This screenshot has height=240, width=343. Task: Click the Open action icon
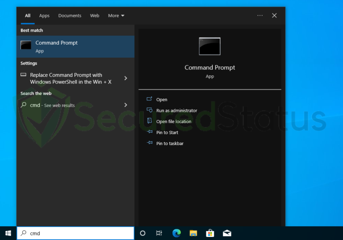click(x=150, y=99)
